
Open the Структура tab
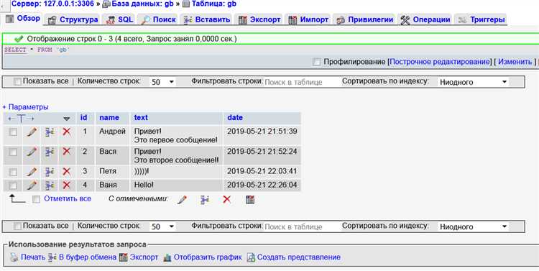[73, 20]
